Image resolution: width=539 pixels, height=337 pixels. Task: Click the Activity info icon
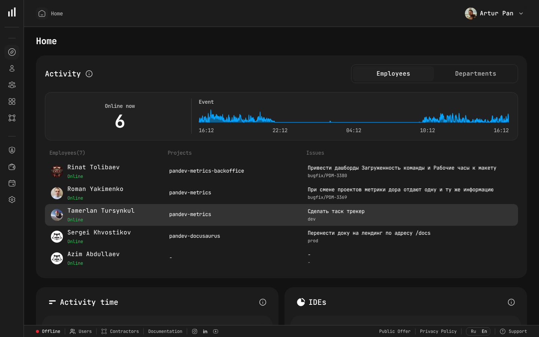89,74
